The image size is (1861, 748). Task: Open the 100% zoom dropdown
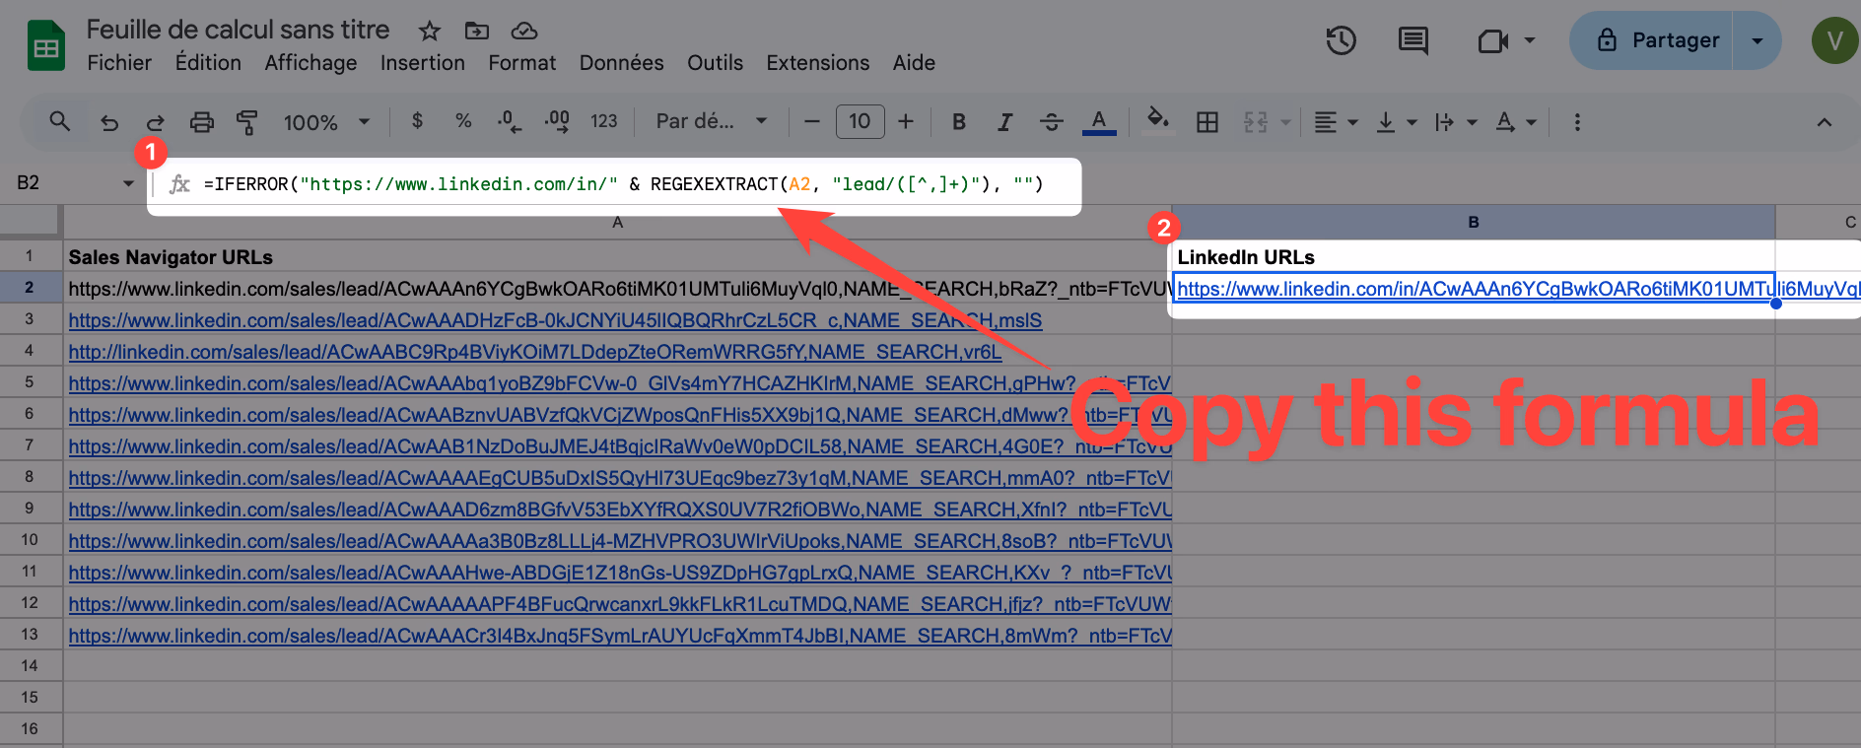click(326, 122)
